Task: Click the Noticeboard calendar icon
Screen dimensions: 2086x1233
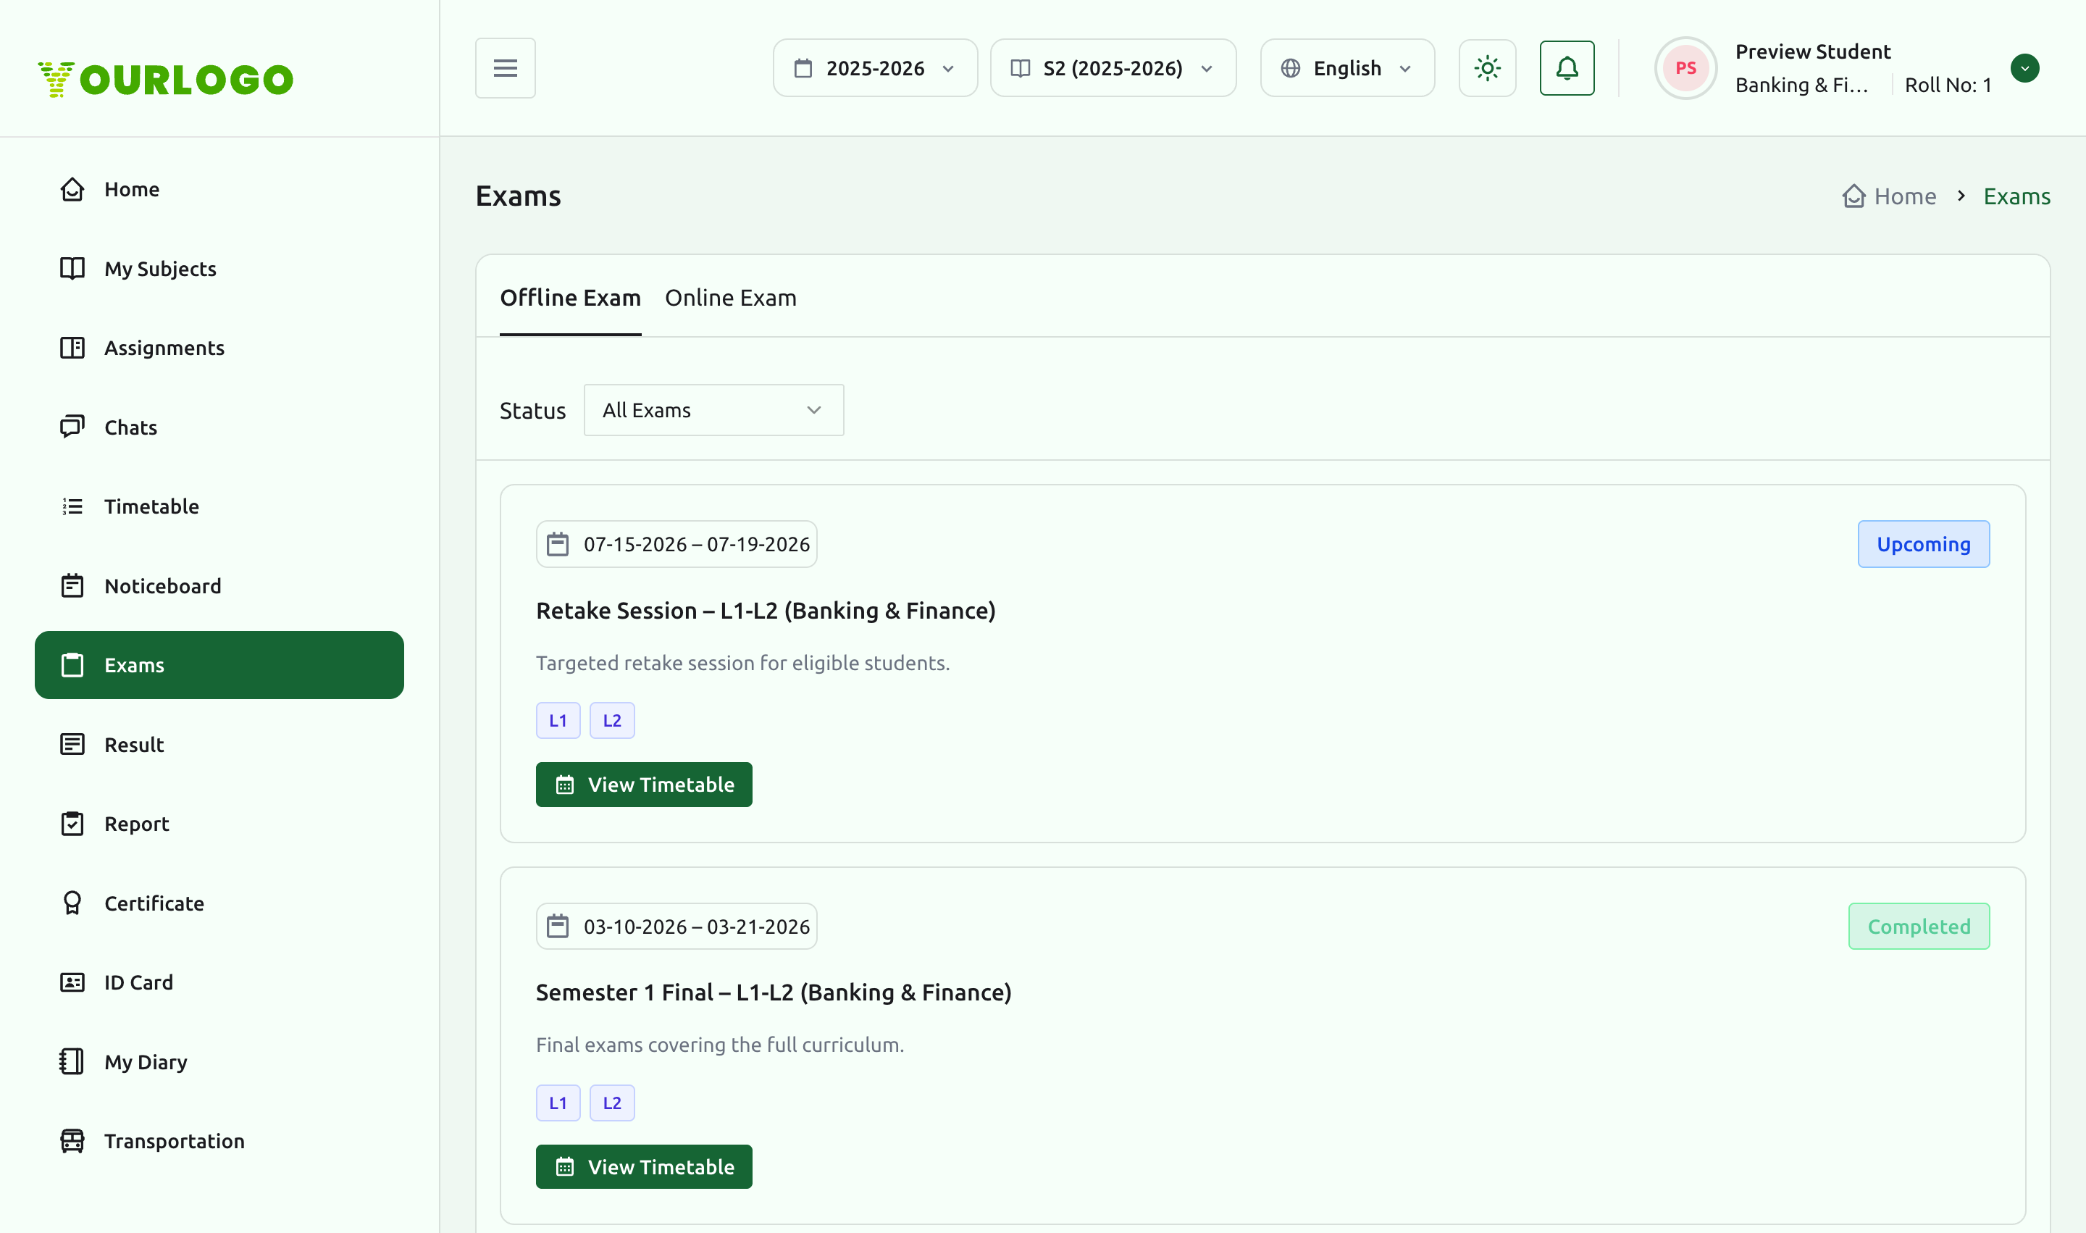Action: coord(72,586)
